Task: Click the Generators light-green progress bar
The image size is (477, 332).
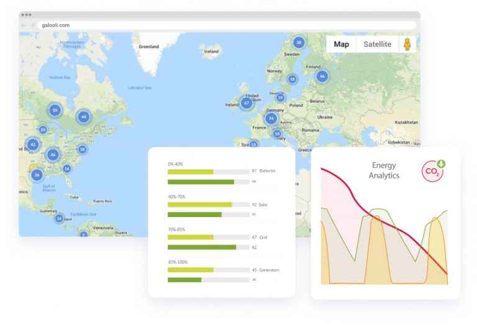Action: [191, 270]
